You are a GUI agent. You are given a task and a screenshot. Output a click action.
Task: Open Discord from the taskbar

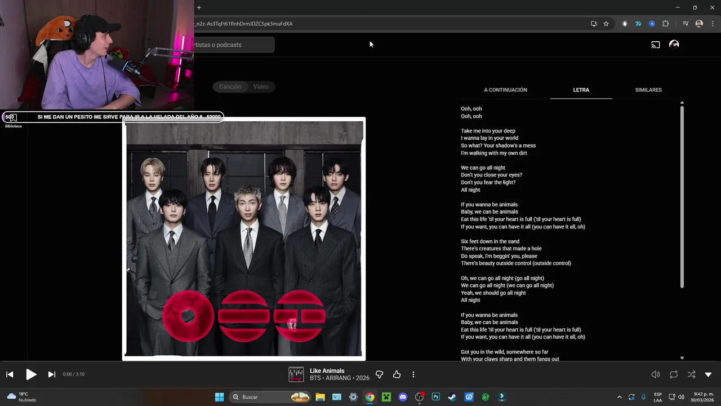[x=403, y=397]
